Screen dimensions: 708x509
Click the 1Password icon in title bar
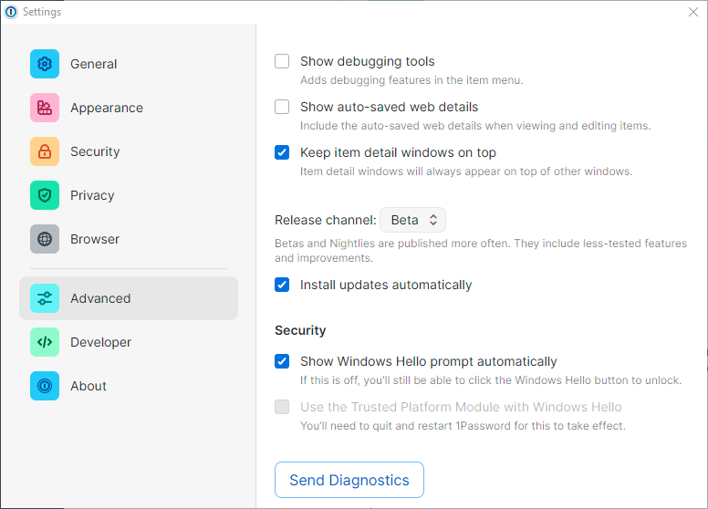tap(11, 12)
